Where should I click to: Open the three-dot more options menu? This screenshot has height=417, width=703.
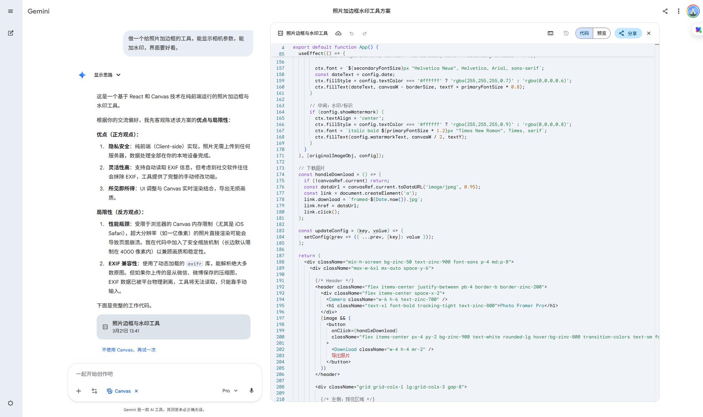point(678,11)
